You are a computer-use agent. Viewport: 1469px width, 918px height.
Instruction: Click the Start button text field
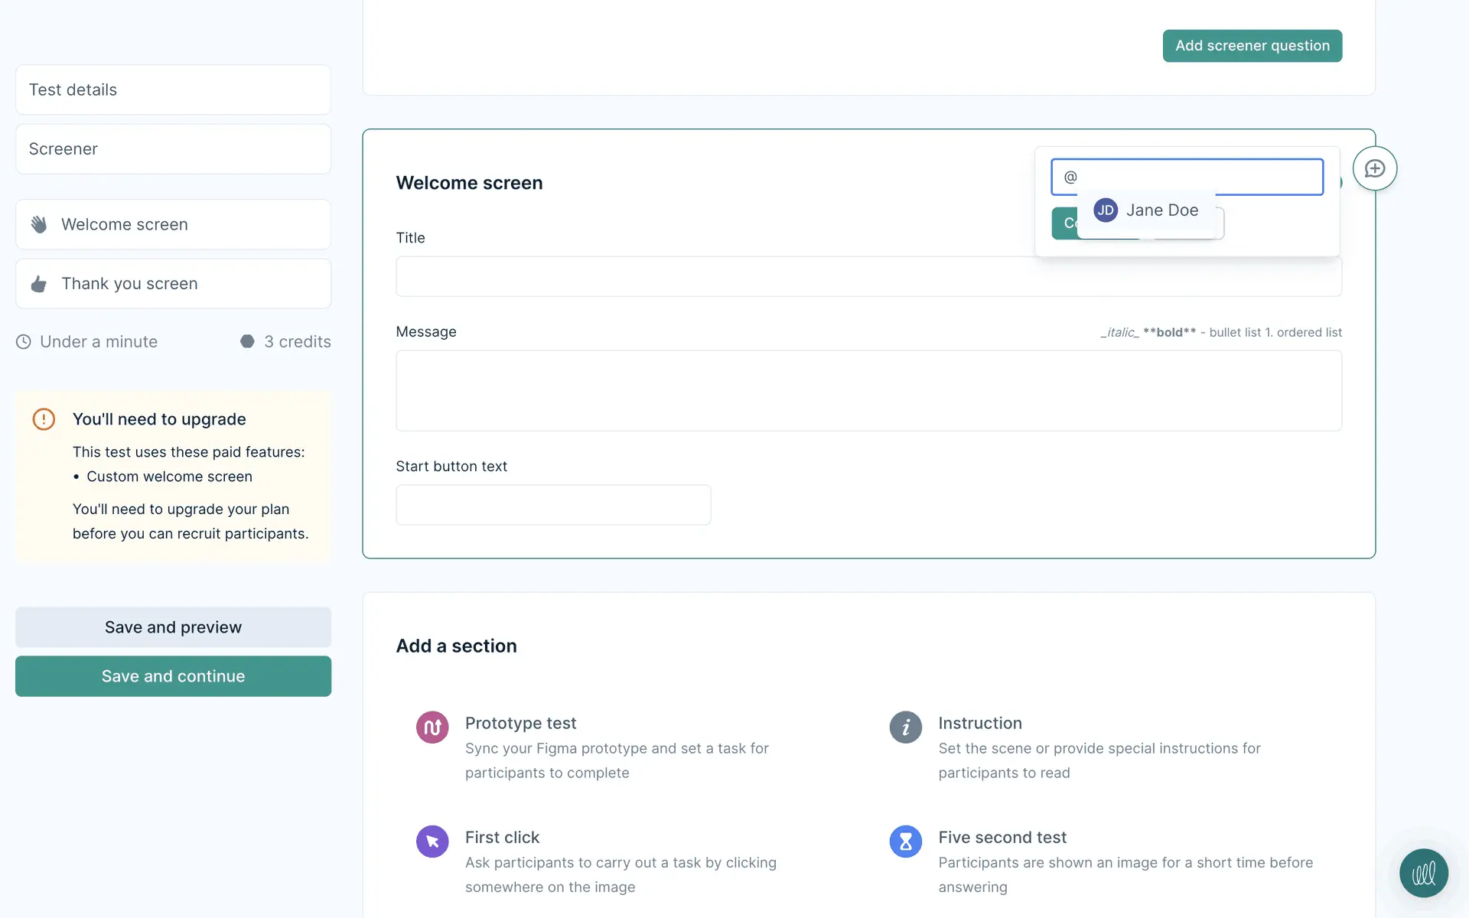point(553,505)
